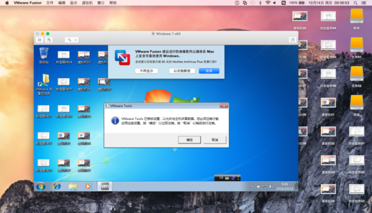Screen dimensions: 372x213
Task: Open Windows Media Player on taskbar
Action: (88, 187)
